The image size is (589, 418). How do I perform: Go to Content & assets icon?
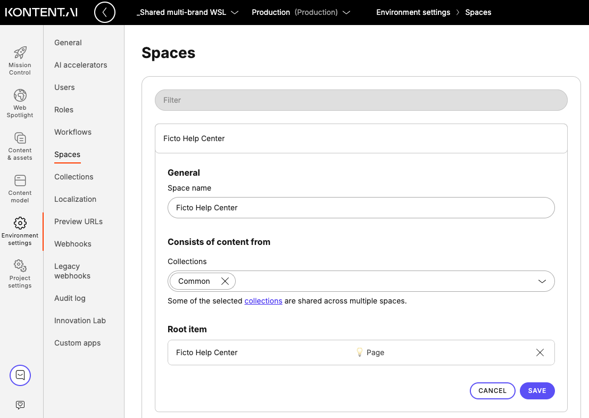click(x=20, y=138)
